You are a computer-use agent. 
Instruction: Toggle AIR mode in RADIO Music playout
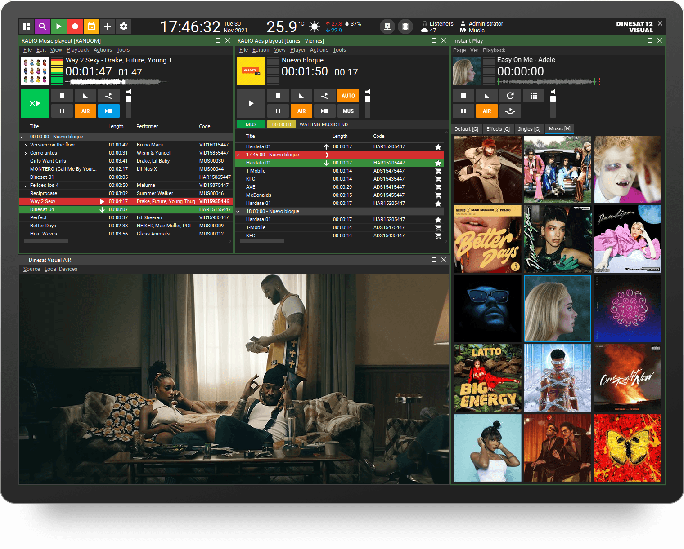click(x=85, y=111)
